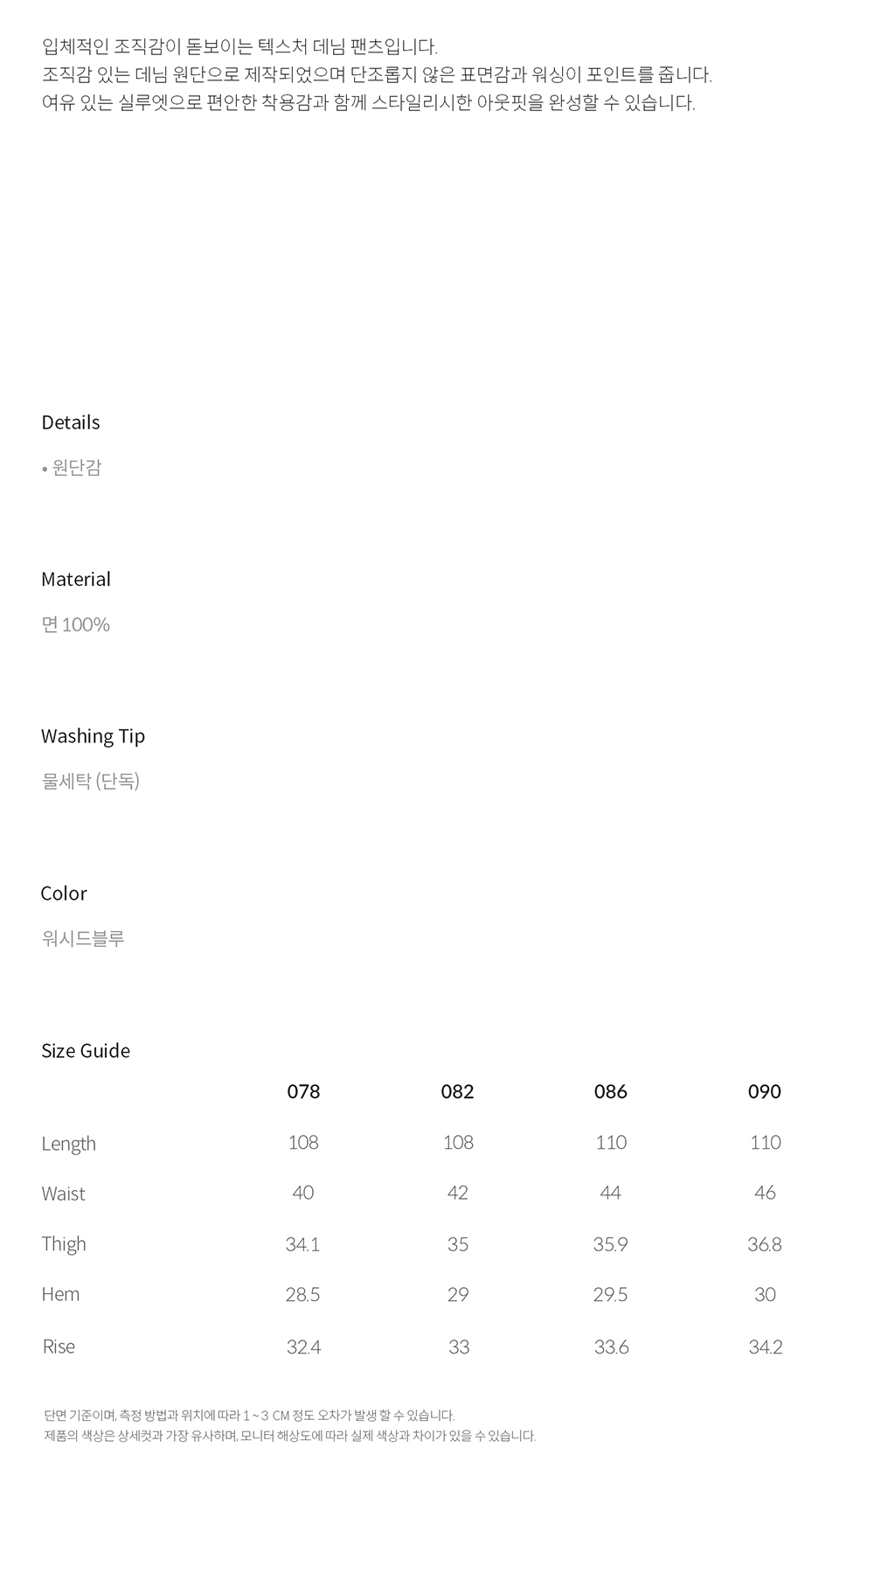Select the thigh value 35.9
Image resolution: width=874 pixels, height=1580 pixels.
click(x=610, y=1244)
